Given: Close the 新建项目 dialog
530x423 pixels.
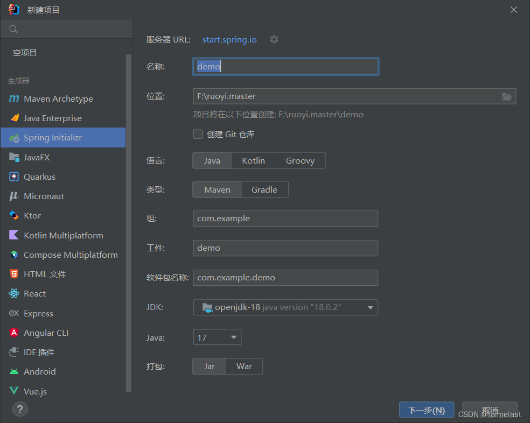Looking at the screenshot, I should [x=513, y=10].
